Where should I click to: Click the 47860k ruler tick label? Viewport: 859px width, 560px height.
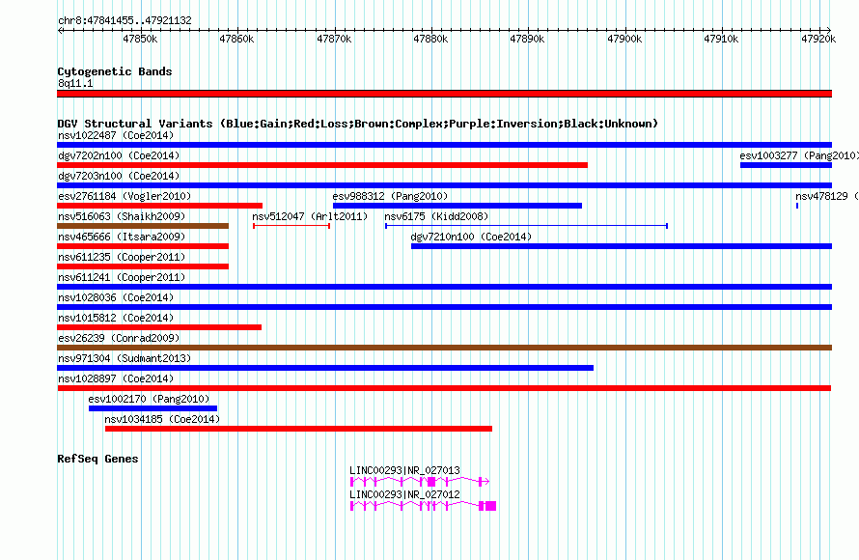click(236, 40)
